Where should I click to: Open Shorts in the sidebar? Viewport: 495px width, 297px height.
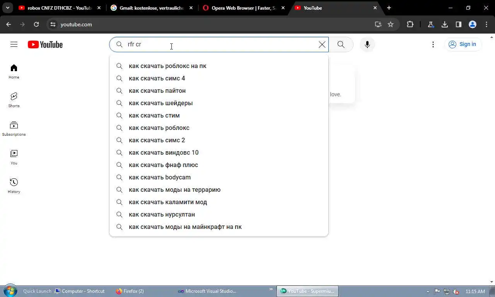pyautogui.click(x=14, y=100)
